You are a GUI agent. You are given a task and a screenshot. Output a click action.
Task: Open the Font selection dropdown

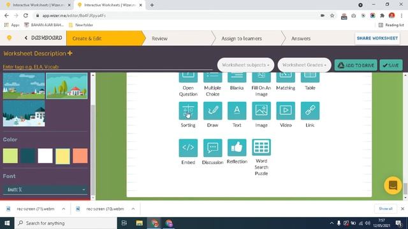tap(45, 190)
